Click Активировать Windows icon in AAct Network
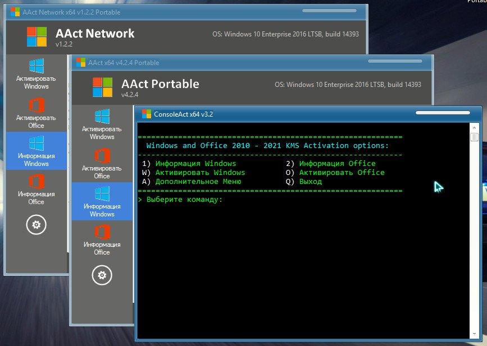487x346 pixels. point(37,66)
